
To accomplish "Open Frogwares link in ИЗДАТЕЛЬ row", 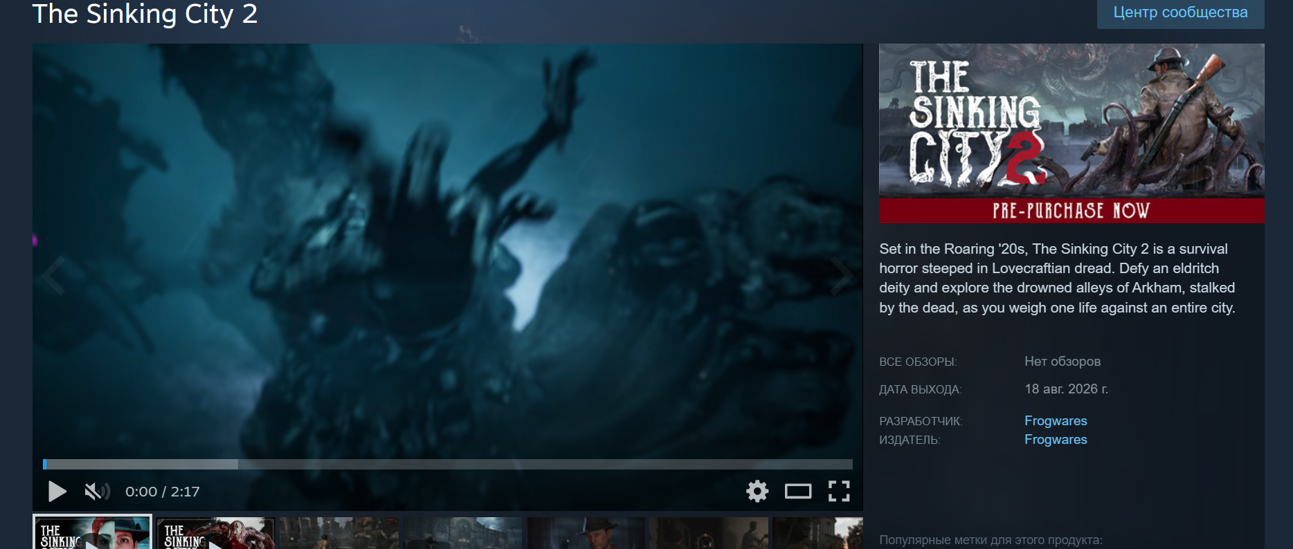I will [1056, 439].
